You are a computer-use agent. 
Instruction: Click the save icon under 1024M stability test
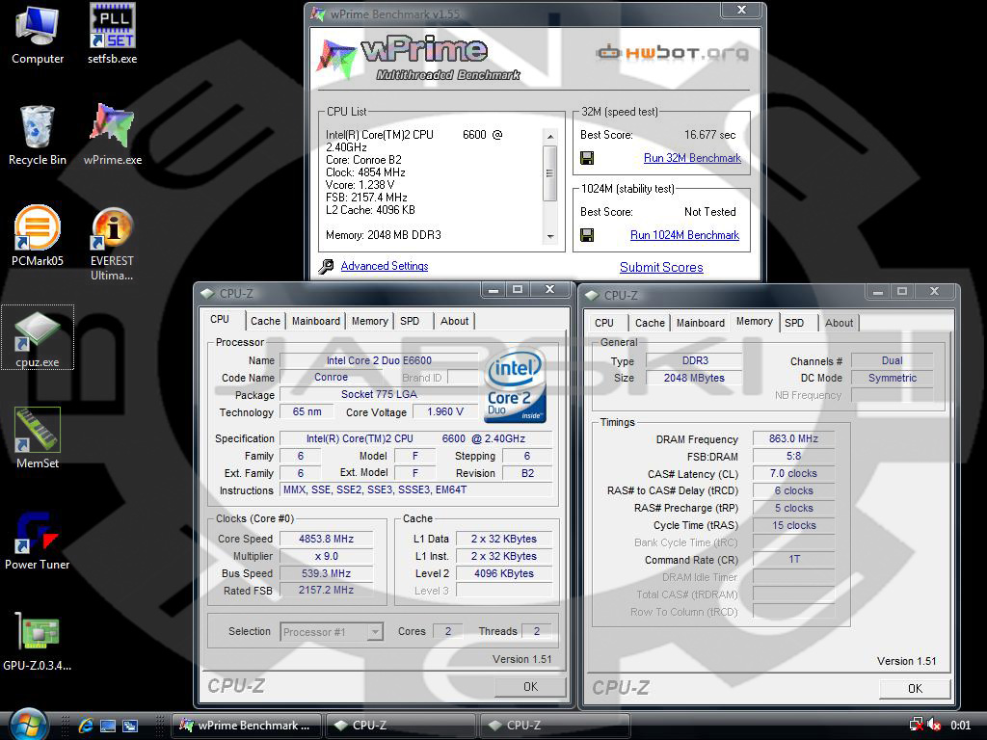coord(587,235)
